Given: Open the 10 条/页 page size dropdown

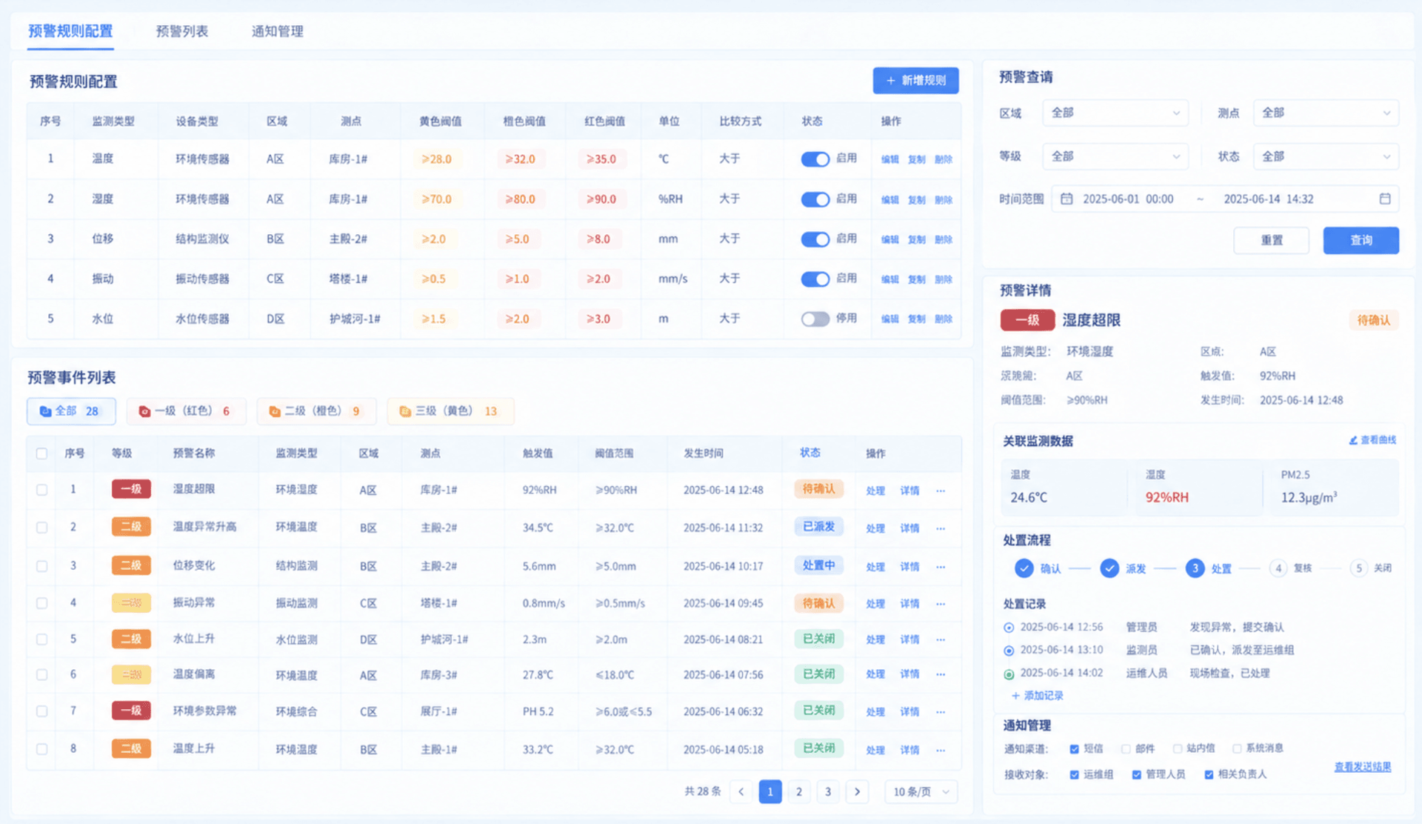Looking at the screenshot, I should click(921, 791).
